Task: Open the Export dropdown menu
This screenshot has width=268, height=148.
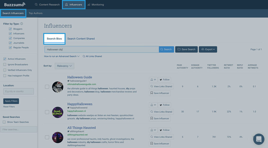Action: coord(208,49)
